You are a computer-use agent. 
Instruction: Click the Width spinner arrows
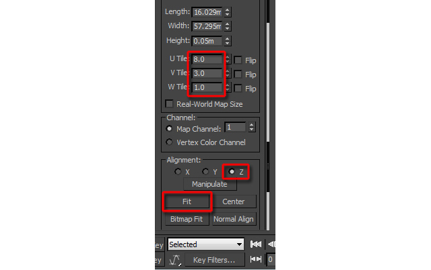coord(228,26)
